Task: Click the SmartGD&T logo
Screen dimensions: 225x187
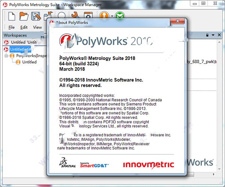Action: pyautogui.click(x=94, y=165)
